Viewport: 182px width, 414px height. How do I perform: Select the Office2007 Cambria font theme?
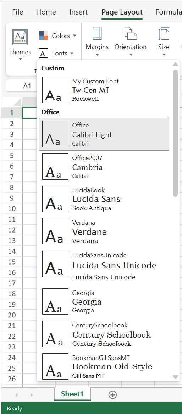pyautogui.click(x=104, y=167)
